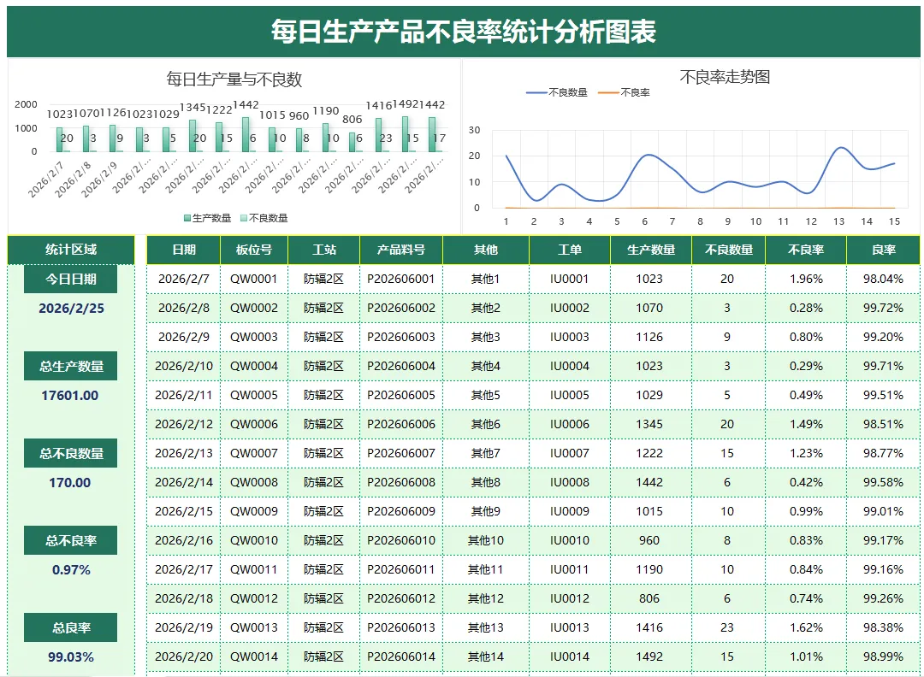Click the date cell 2026/2/7

coord(184,279)
